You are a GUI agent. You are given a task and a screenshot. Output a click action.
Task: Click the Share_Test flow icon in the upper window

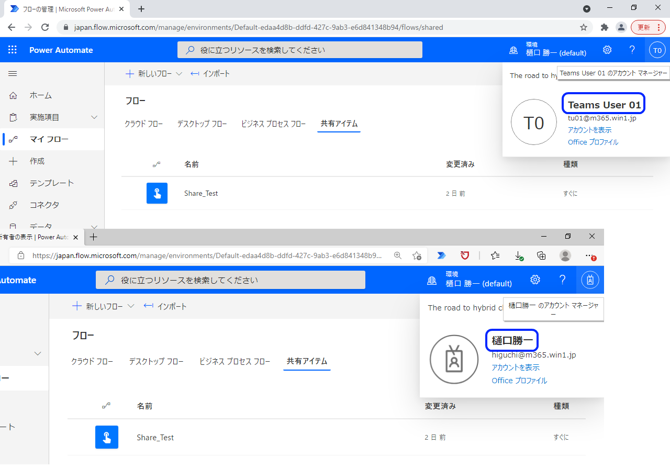coord(157,193)
